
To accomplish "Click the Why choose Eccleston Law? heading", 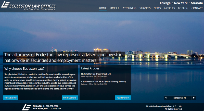I will tap(24, 69).
